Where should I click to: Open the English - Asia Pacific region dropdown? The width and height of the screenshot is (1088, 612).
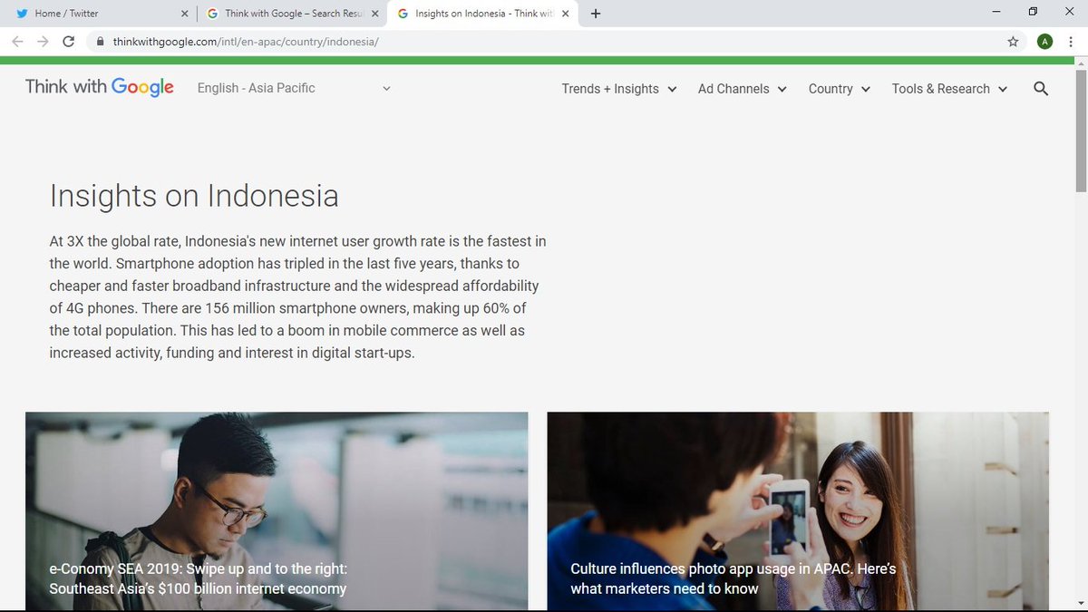click(294, 88)
